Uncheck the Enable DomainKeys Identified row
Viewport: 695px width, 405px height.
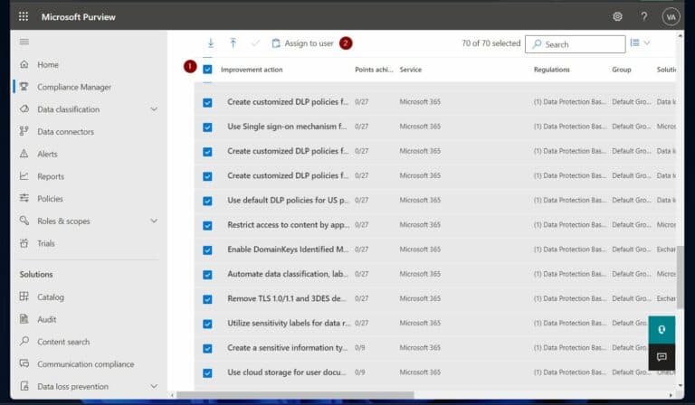click(207, 250)
